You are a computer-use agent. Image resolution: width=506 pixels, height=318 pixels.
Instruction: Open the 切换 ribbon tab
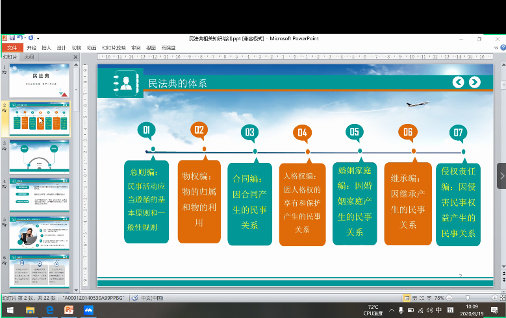(77, 48)
